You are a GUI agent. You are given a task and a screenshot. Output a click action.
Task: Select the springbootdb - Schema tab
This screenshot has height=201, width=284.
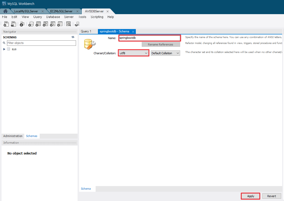coord(114,31)
